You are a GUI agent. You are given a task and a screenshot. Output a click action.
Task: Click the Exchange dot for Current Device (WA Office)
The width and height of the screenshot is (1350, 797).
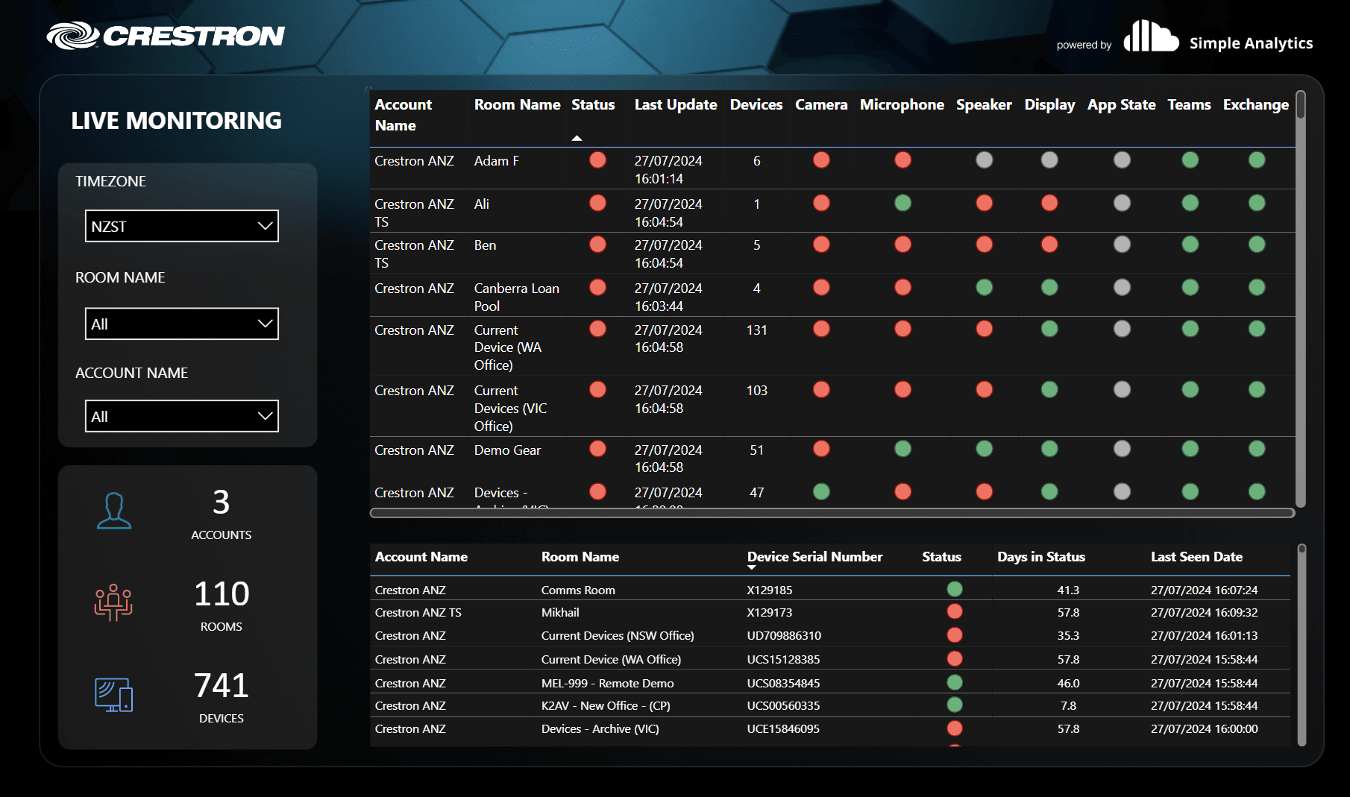pyautogui.click(x=1257, y=329)
